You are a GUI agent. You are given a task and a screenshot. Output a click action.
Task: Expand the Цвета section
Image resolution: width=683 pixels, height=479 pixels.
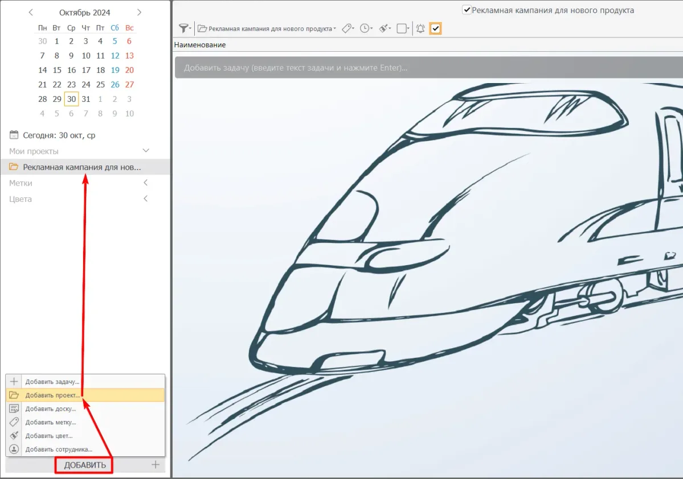(146, 199)
